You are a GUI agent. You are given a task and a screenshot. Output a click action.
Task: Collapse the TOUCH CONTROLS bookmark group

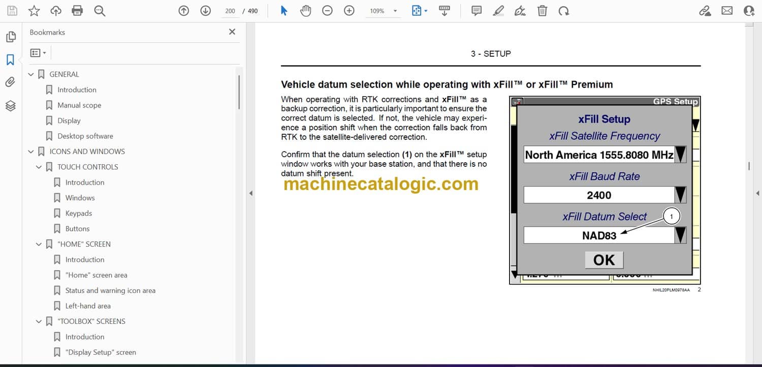(x=39, y=167)
